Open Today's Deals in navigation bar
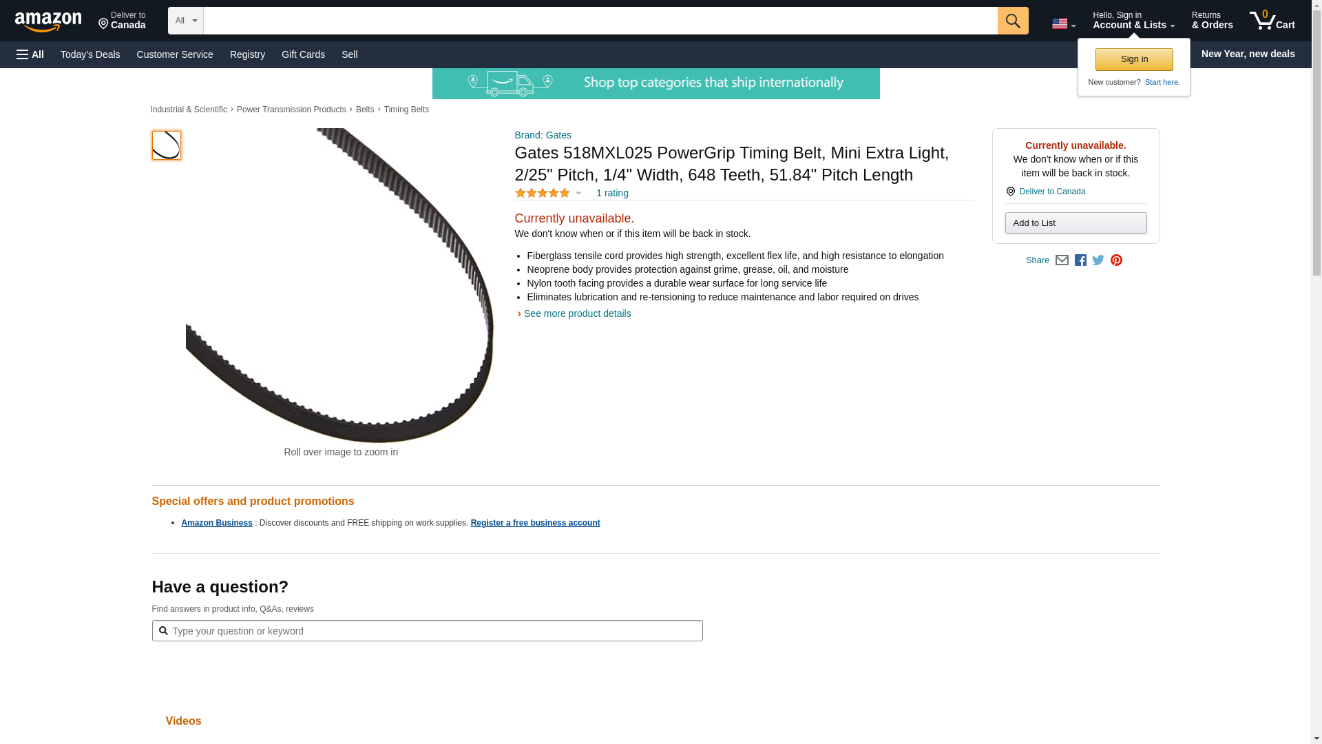Viewport: 1322px width, 744px height. 90,54
